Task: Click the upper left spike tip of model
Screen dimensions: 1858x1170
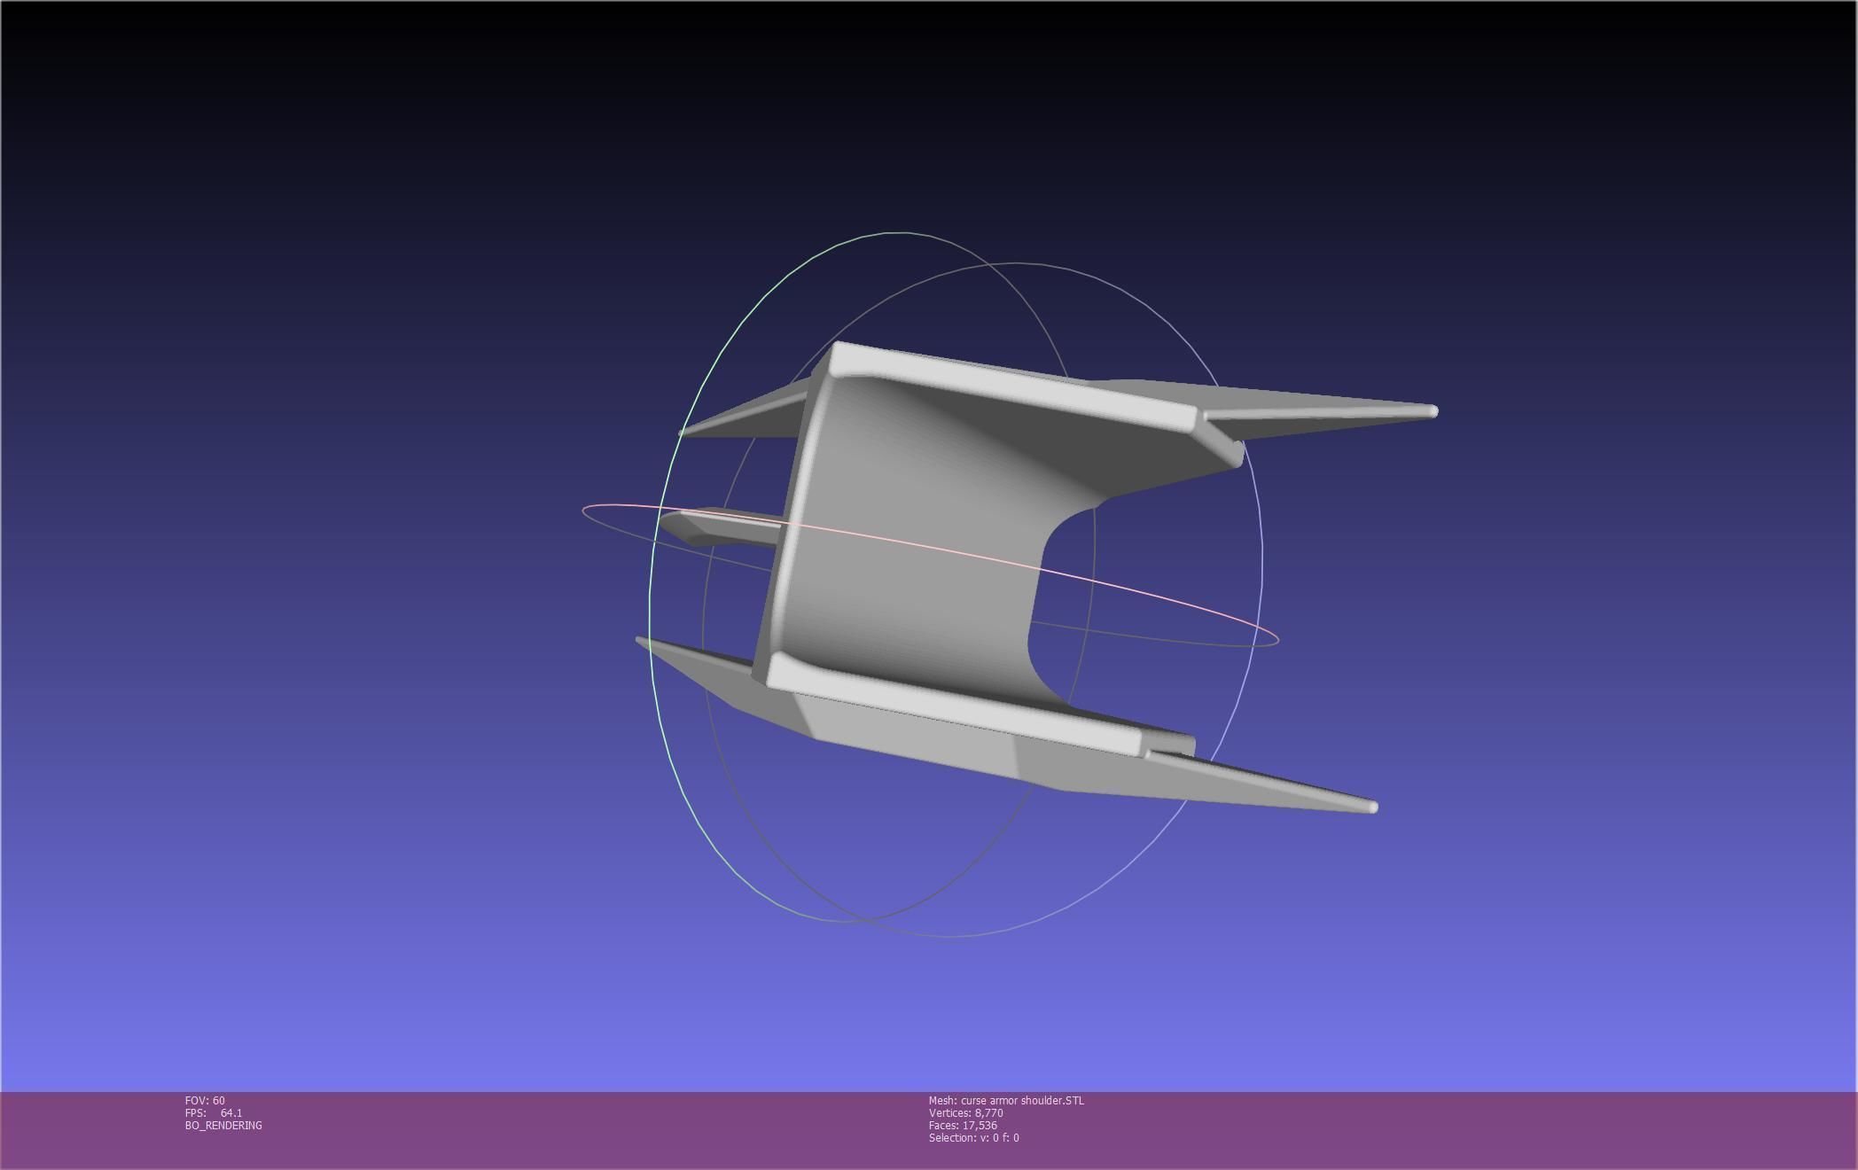Action: (683, 432)
